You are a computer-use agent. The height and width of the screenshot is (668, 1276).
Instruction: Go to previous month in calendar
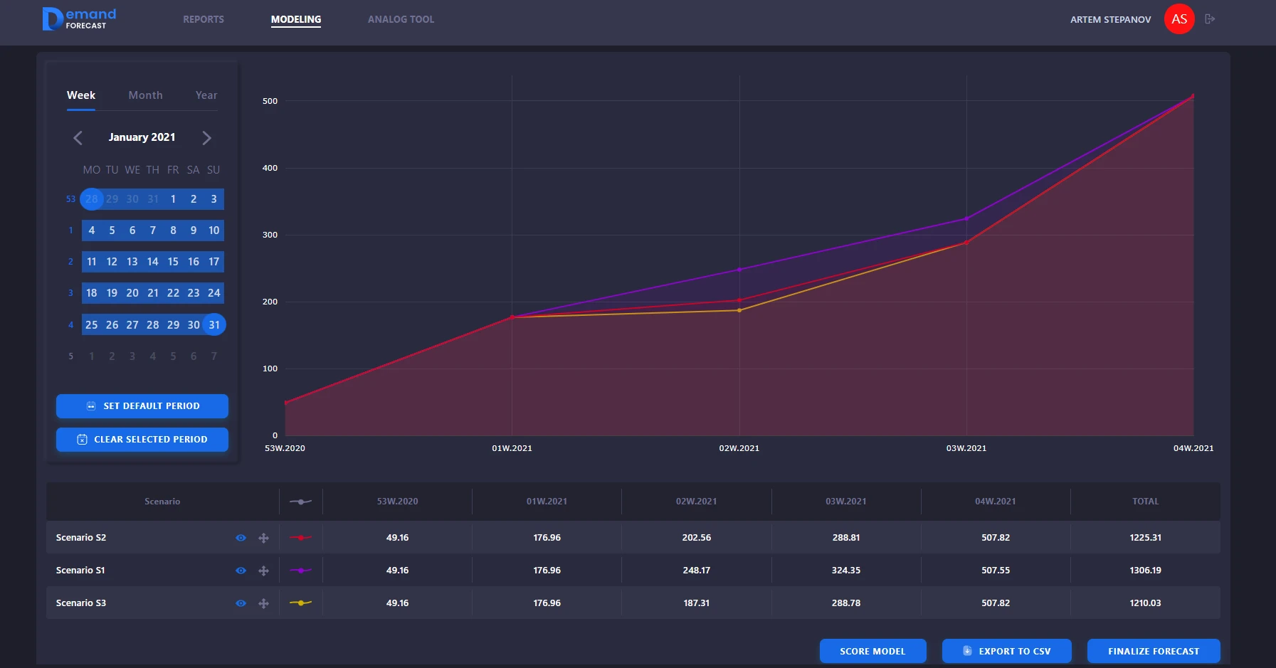point(78,138)
